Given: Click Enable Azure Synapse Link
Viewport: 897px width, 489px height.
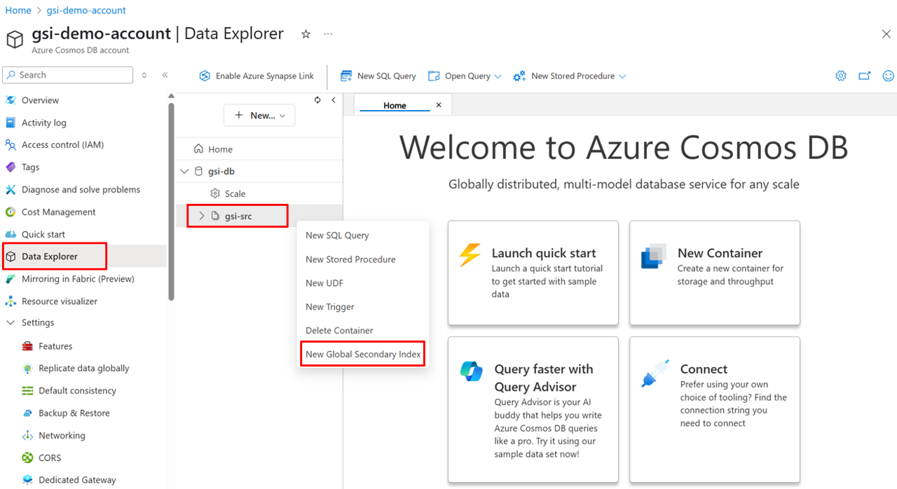Looking at the screenshot, I should (256, 76).
